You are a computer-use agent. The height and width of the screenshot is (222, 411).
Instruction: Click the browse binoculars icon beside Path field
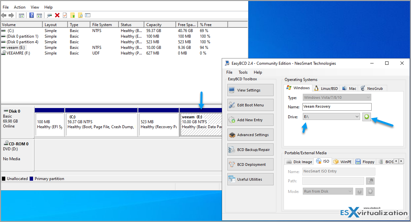(x=370, y=181)
